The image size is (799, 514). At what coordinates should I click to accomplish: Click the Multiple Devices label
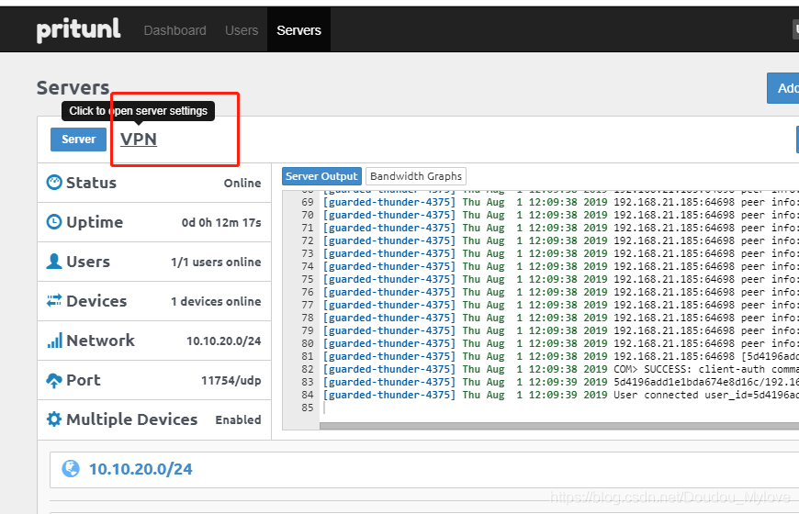tap(132, 419)
